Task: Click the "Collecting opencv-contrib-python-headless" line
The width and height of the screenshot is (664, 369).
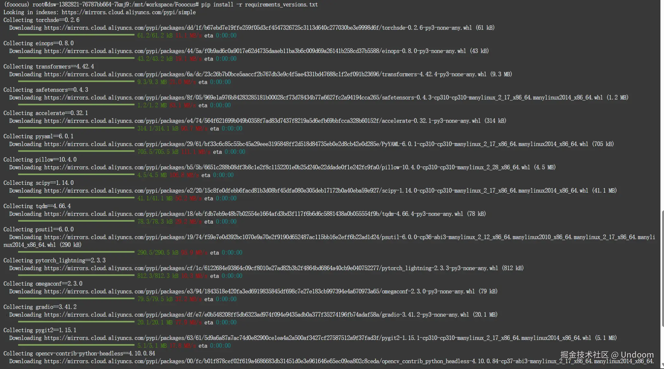Action: pyautogui.click(x=79, y=354)
